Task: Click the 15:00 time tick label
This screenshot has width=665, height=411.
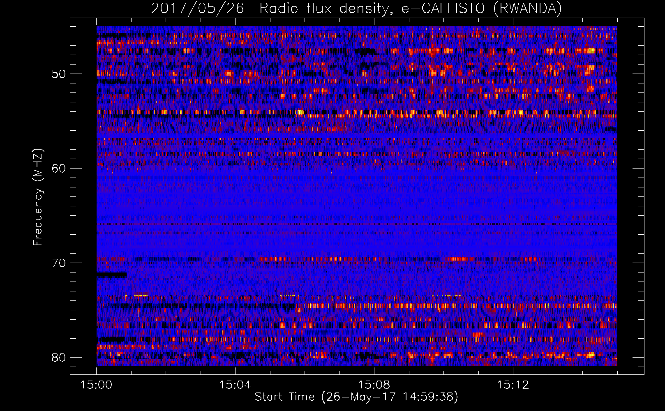Action: pyautogui.click(x=97, y=385)
